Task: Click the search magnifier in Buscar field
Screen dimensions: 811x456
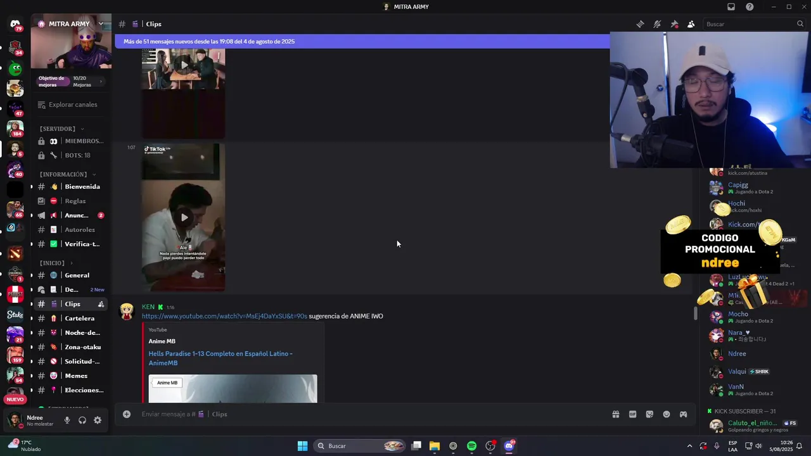Action: point(800,24)
